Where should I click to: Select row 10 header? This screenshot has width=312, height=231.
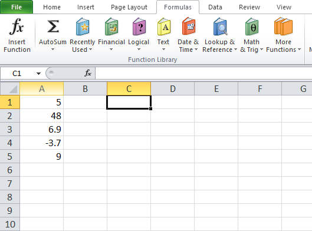pos(10,224)
